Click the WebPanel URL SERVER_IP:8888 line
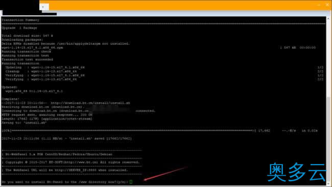Image resolution: width=332 pixels, height=187 pixels. click(x=66, y=170)
